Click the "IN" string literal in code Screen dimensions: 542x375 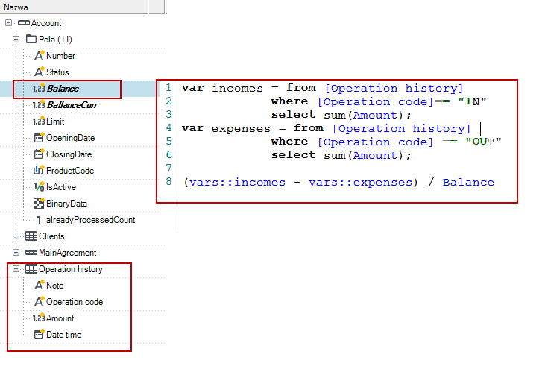[472, 101]
